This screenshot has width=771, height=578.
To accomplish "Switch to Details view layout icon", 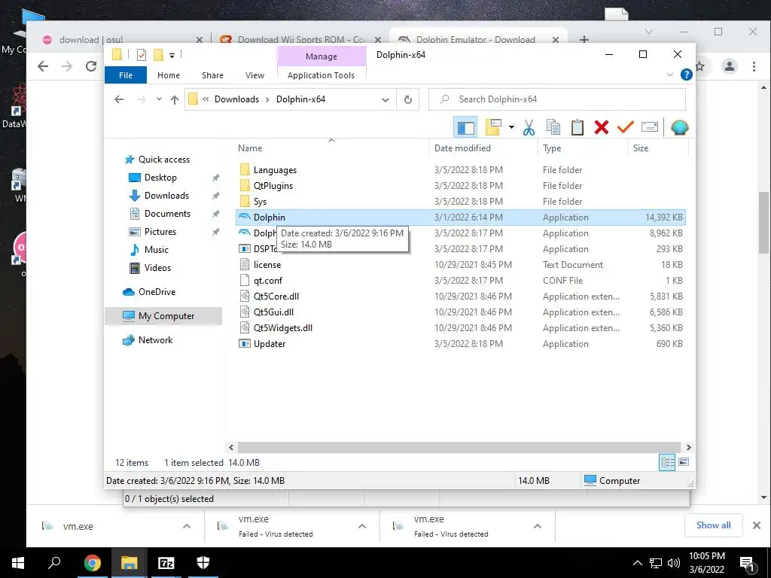I will 667,462.
